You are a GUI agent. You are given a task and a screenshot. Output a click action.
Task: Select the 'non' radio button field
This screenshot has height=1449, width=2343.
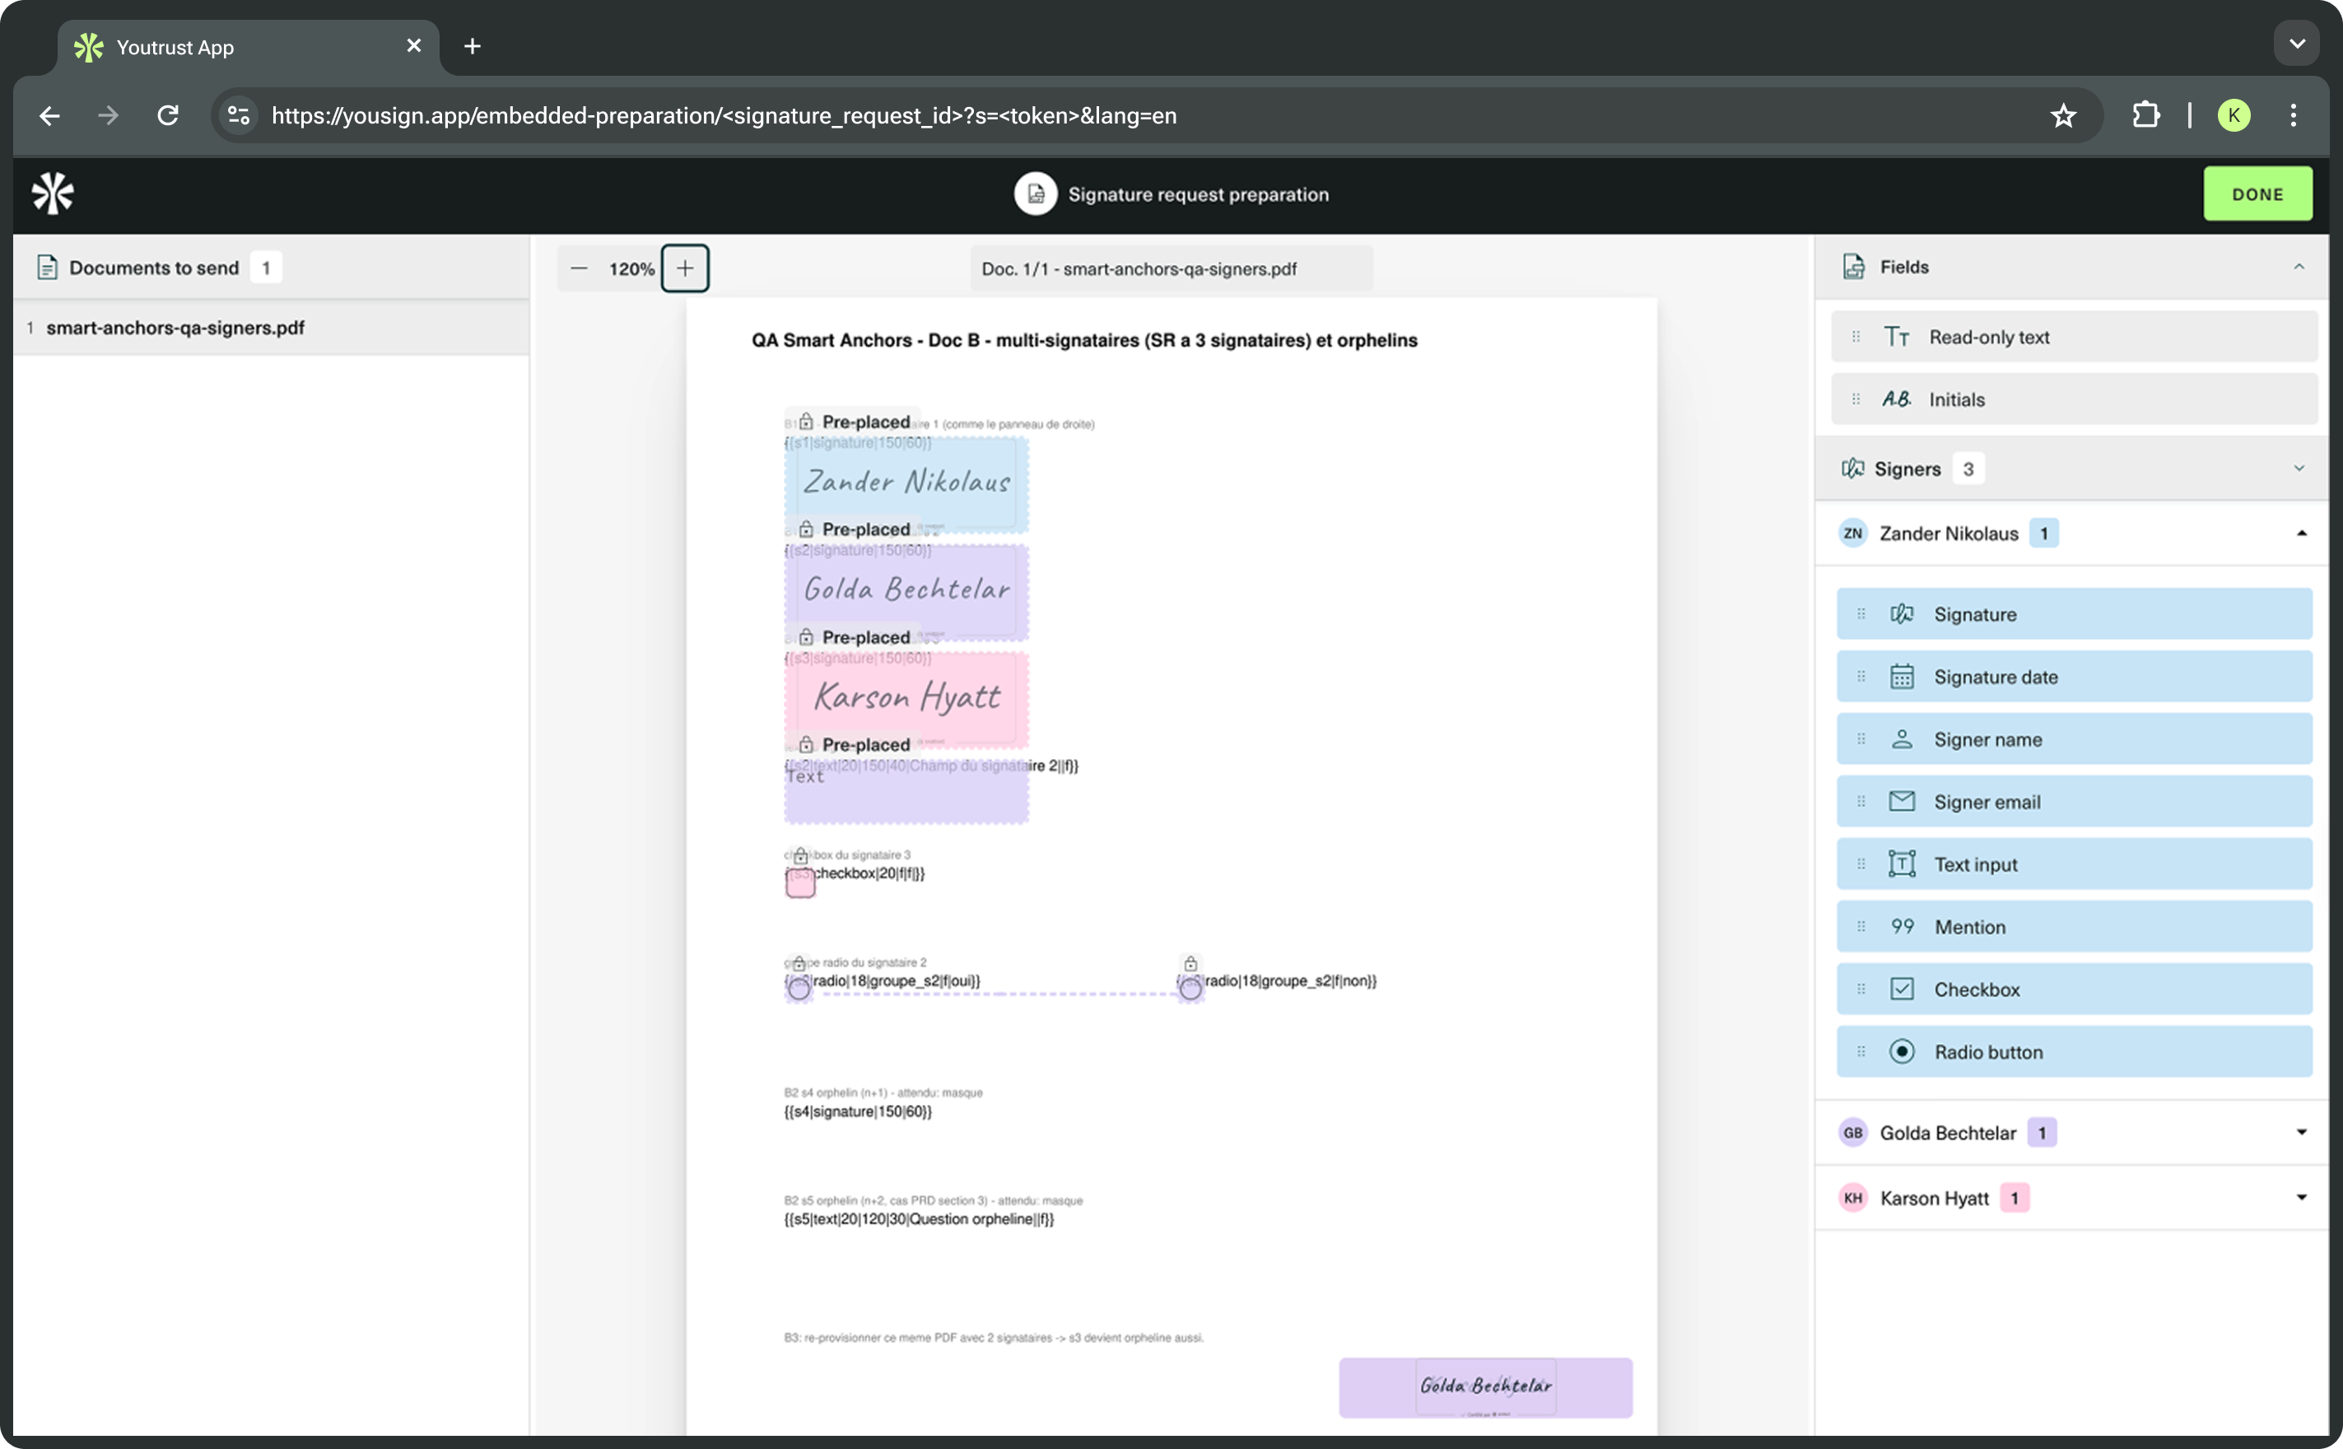tap(1190, 989)
